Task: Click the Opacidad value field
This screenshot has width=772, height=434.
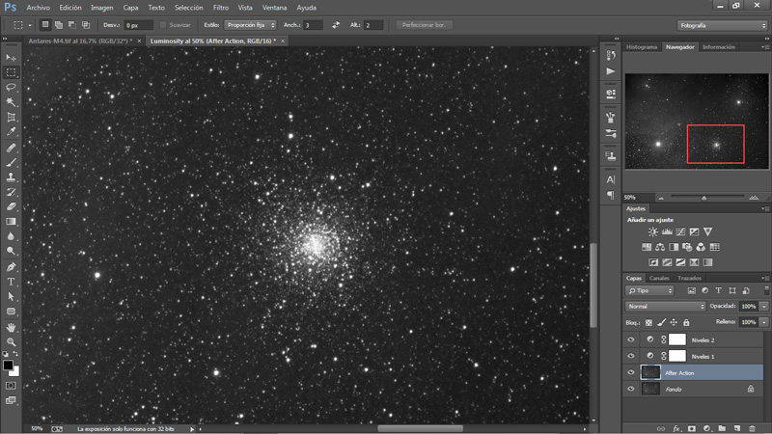Action: (748, 306)
